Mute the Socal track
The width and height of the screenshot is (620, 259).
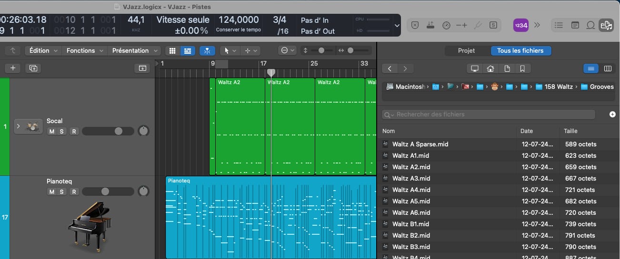(x=51, y=131)
